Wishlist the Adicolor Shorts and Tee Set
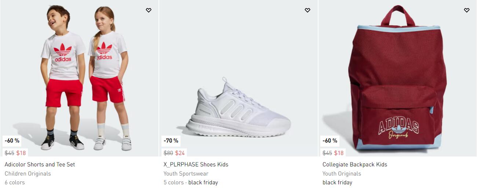The width and height of the screenshot is (477, 188). [149, 10]
